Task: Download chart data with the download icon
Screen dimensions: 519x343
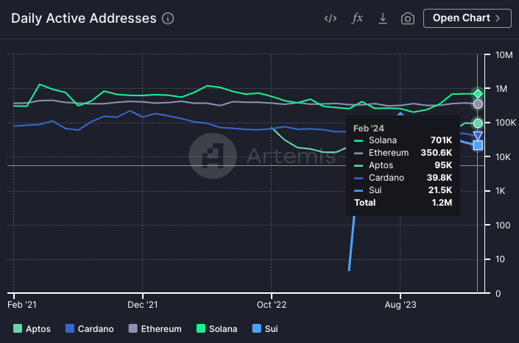Action: [x=383, y=18]
